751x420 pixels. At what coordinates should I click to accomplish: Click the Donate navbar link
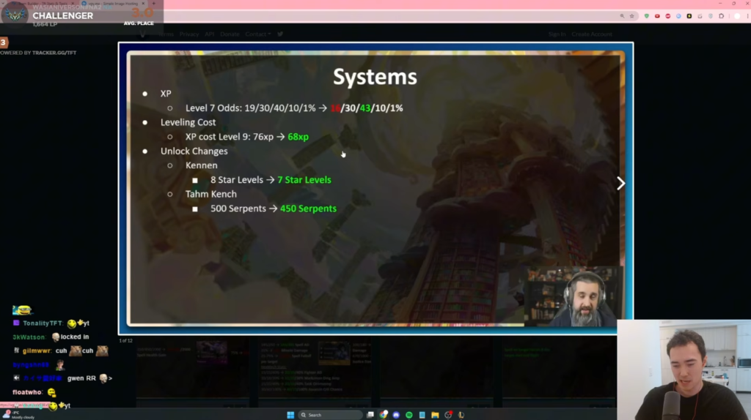(230, 34)
